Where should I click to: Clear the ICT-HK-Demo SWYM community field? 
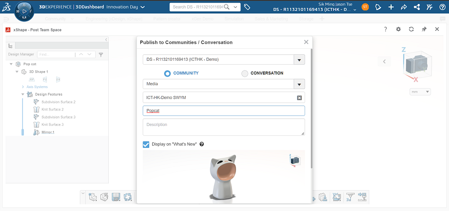[x=299, y=98]
